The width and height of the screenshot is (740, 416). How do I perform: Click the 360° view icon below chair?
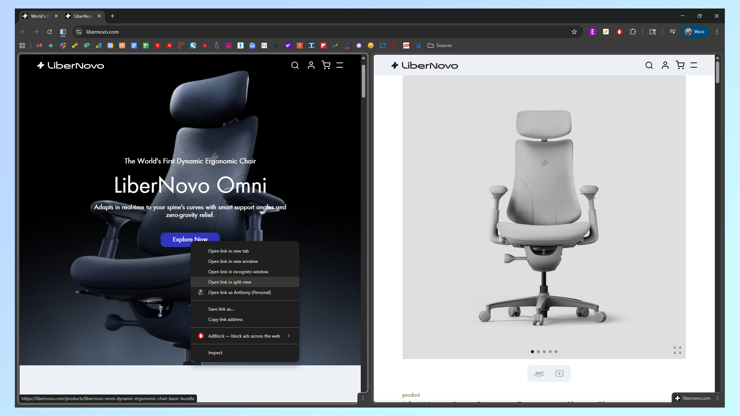coord(539,373)
